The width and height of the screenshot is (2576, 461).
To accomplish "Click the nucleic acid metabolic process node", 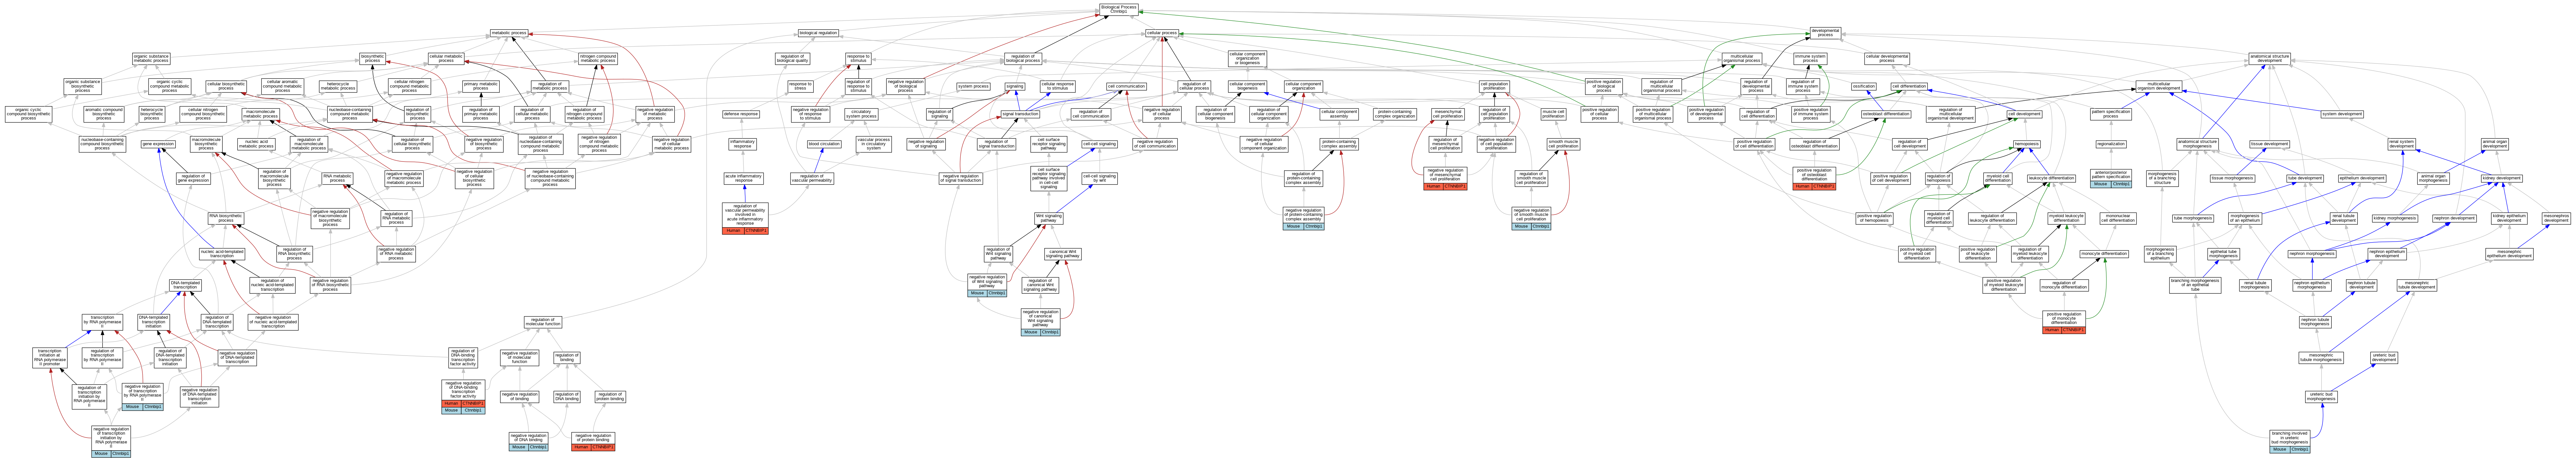I will [256, 144].
